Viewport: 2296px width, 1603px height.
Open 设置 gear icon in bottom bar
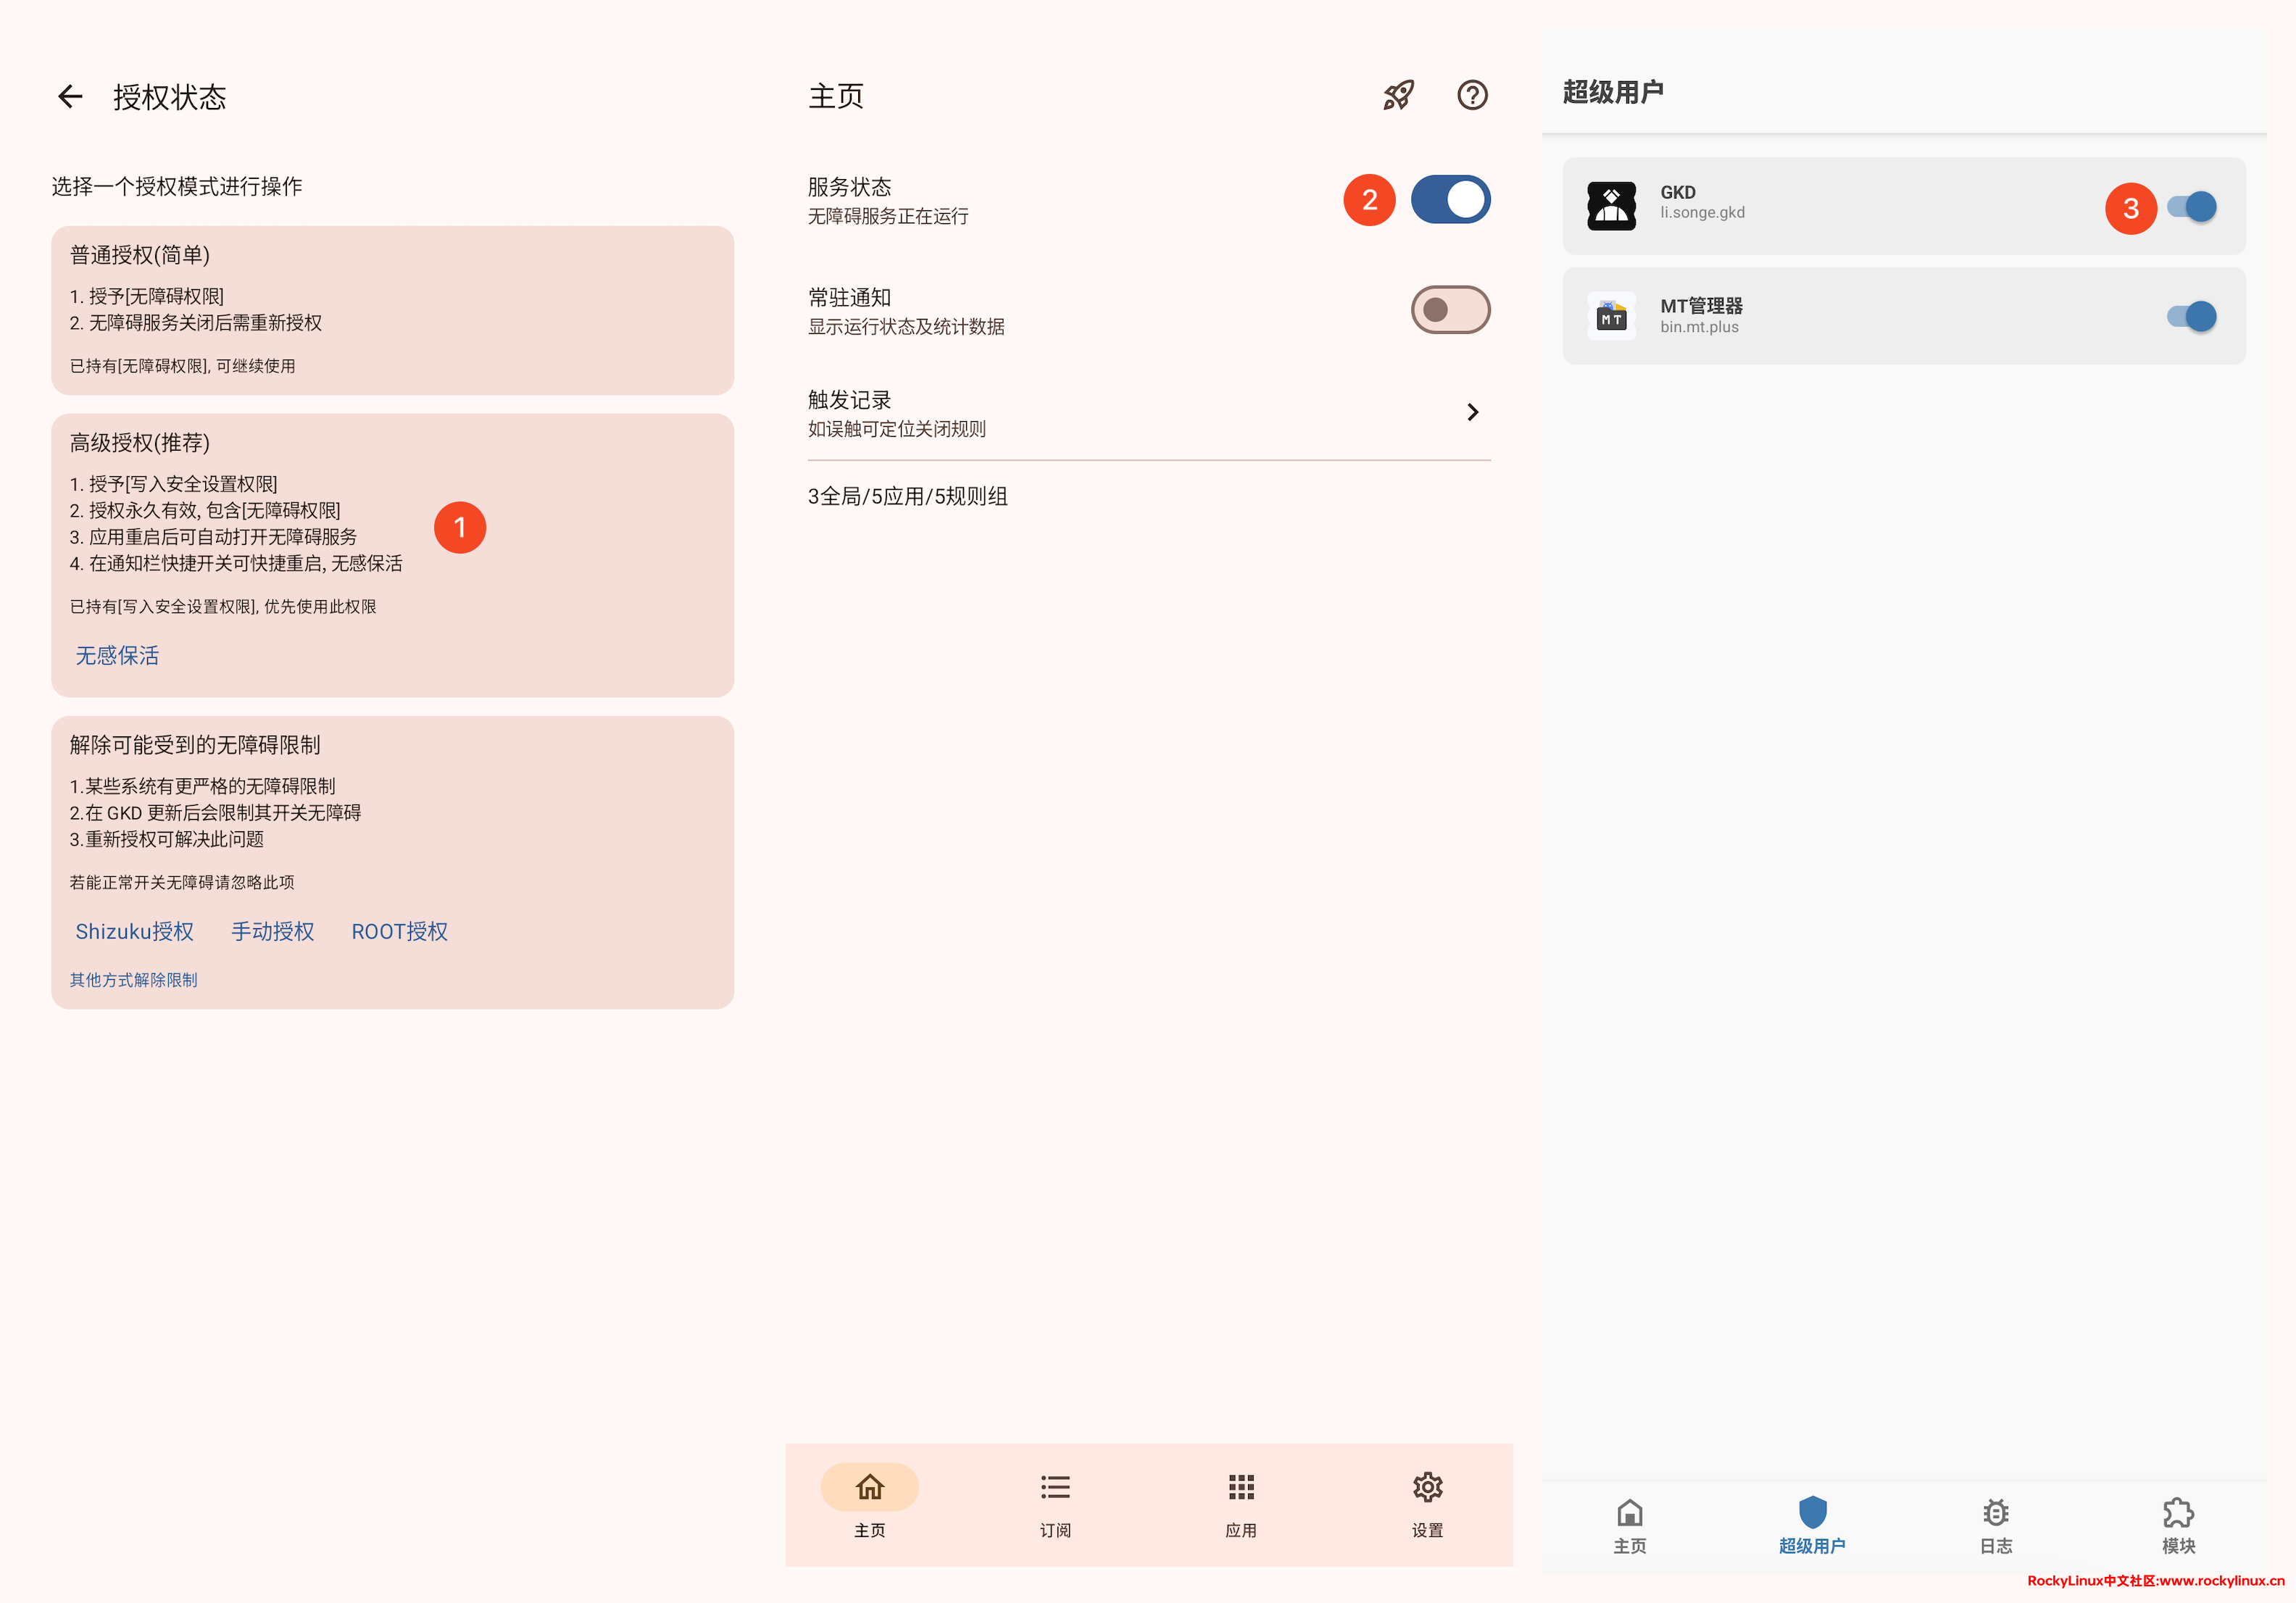[x=1427, y=1488]
